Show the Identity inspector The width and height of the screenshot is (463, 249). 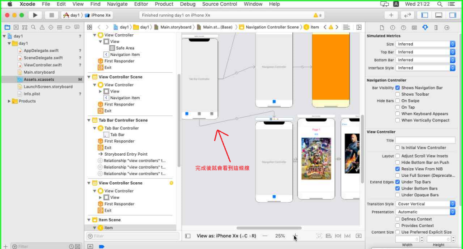(414, 28)
